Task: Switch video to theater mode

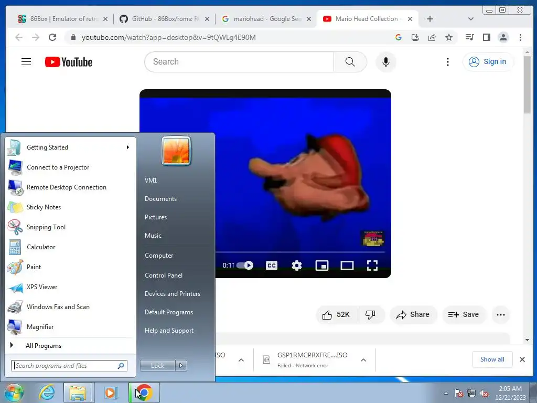Action: [347, 265]
